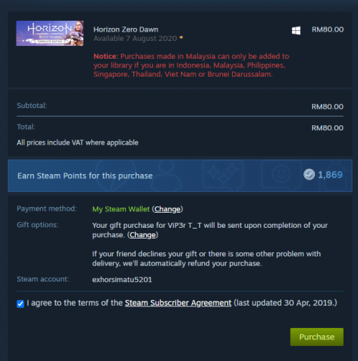Click the Steam Points coin icon

[309, 175]
